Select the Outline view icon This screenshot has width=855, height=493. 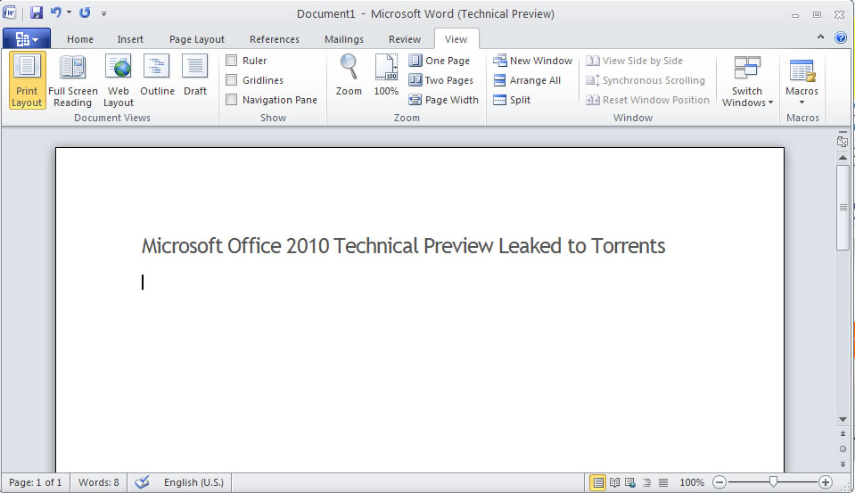pos(157,66)
